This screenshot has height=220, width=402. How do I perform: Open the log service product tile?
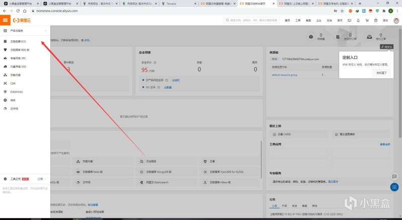167,162
